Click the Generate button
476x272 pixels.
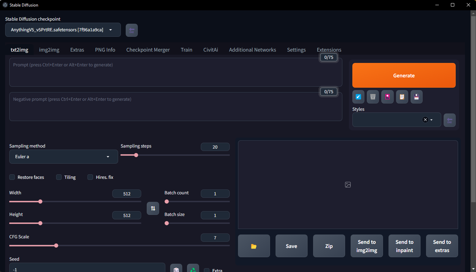[x=404, y=75]
